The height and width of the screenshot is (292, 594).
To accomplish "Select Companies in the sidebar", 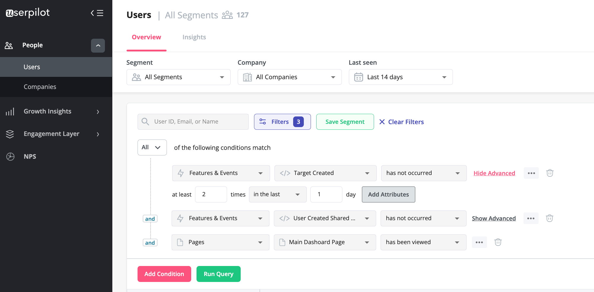I will pos(40,87).
